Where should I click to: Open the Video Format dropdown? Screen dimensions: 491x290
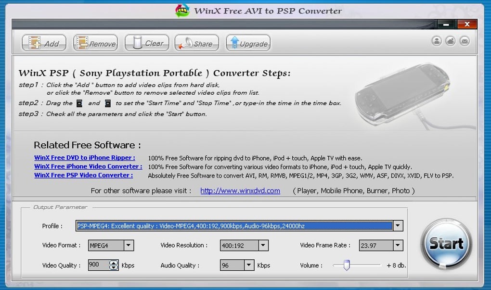[x=129, y=245]
